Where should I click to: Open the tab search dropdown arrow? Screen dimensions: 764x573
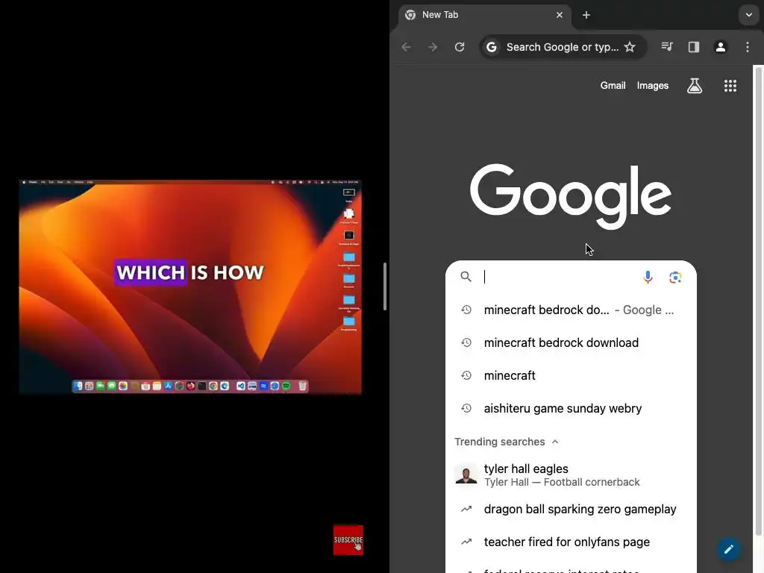coord(749,15)
